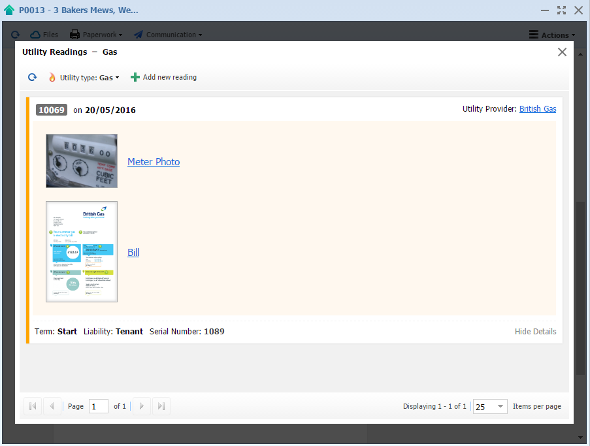Open the Communication menu
Screen dimensions: 590x446
pos(168,35)
